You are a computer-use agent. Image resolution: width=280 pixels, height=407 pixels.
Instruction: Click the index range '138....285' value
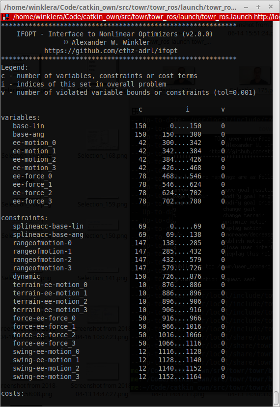182,243
